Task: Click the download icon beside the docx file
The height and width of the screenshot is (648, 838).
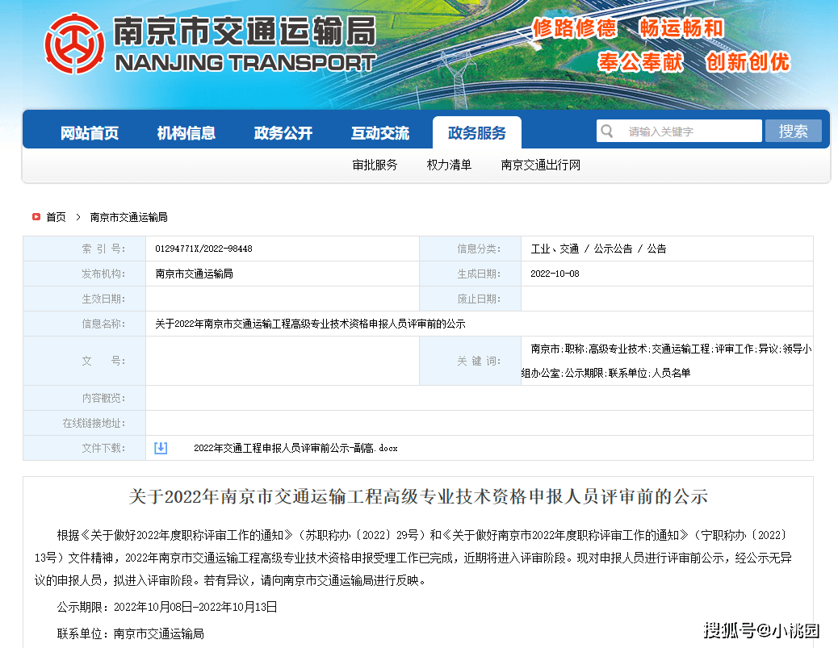Action: coord(161,448)
